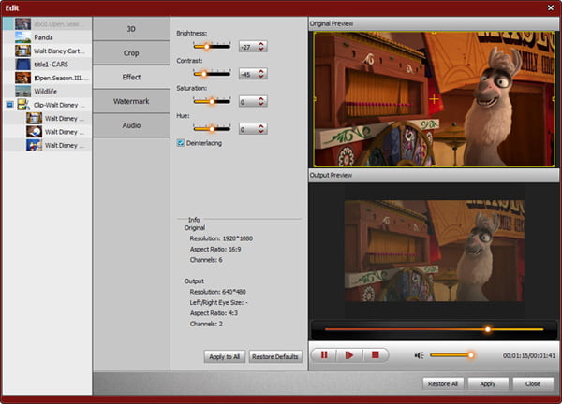Increase Brightness value with up arrow

(261, 44)
